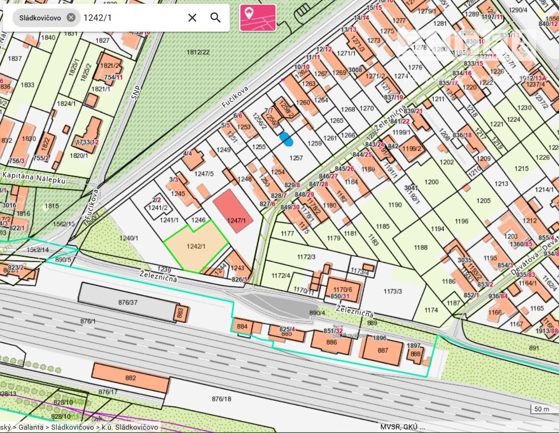
Task: Select building 1170/6 on the map
Action: (343, 289)
